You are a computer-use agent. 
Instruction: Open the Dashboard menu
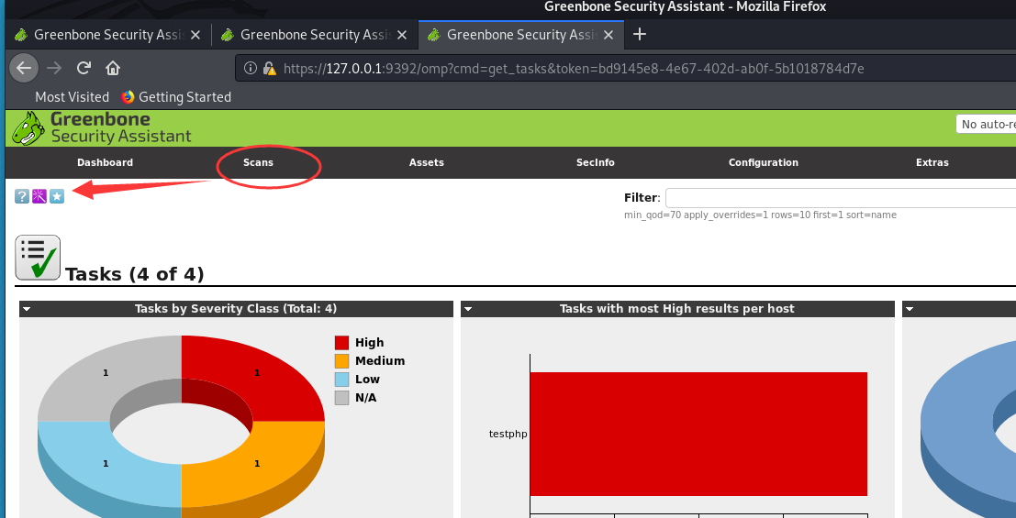pos(105,162)
